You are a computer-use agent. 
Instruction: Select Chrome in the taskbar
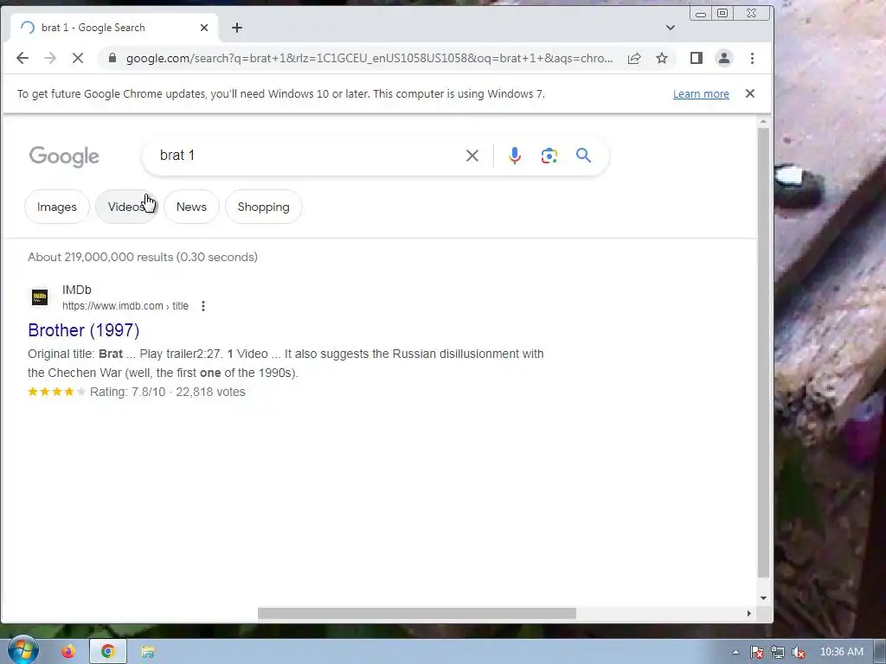click(x=108, y=652)
